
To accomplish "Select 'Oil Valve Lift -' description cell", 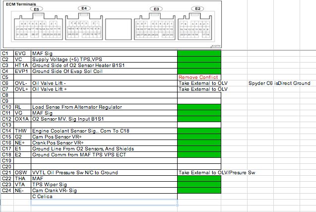I will pyautogui.click(x=104, y=83).
